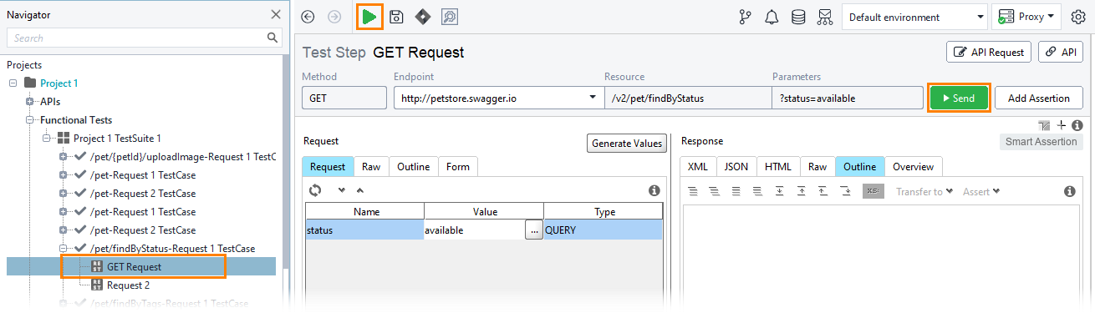The height and width of the screenshot is (313, 1095).
Task: Click the refresh parameters icon
Action: tap(315, 190)
